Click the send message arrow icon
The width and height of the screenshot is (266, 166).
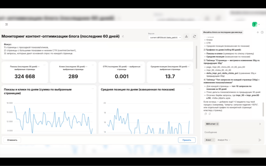click(260, 140)
